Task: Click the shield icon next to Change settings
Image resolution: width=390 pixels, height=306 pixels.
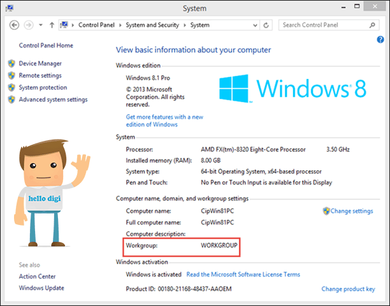Action: (326, 211)
